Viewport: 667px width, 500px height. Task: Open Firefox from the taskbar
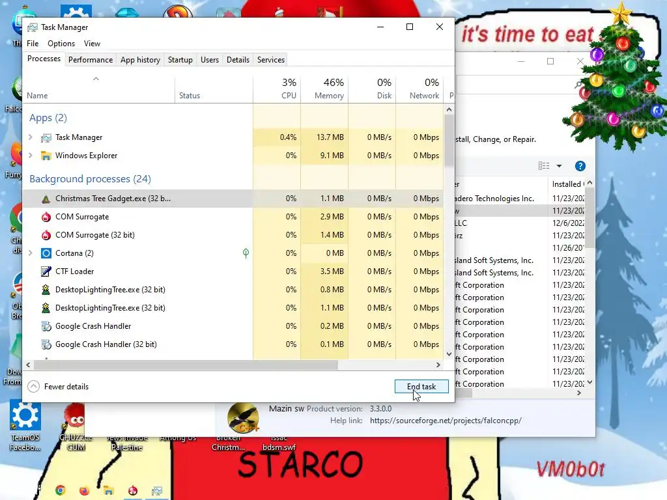click(x=84, y=490)
